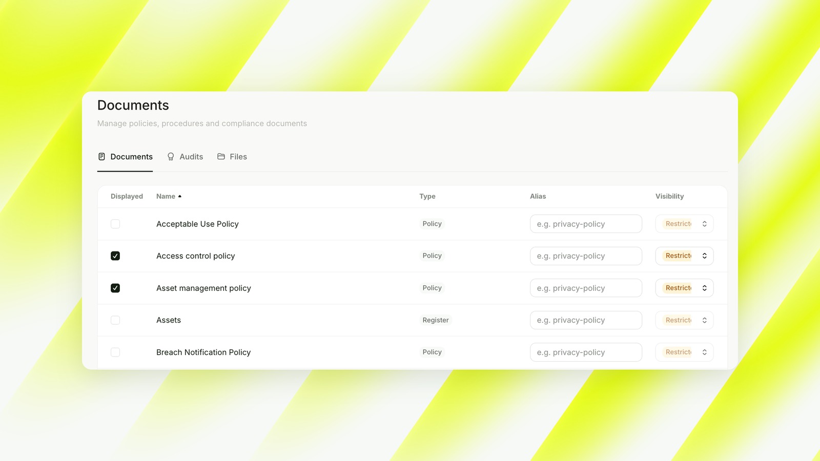
Task: Expand visibility dropdown for Breach Notification Policy
Action: [684, 352]
